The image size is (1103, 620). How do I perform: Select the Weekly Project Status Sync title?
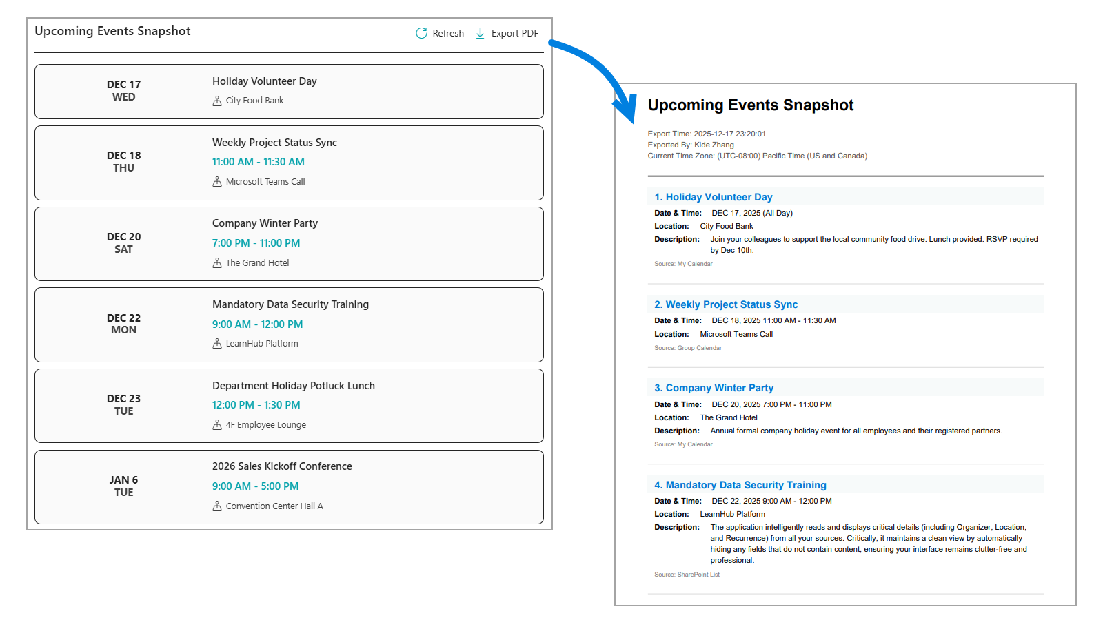[274, 143]
